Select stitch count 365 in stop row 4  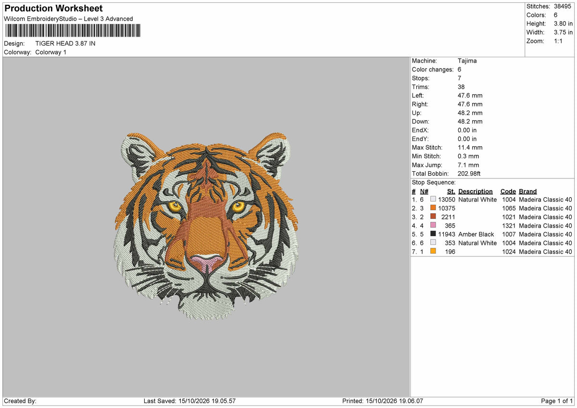pos(450,225)
